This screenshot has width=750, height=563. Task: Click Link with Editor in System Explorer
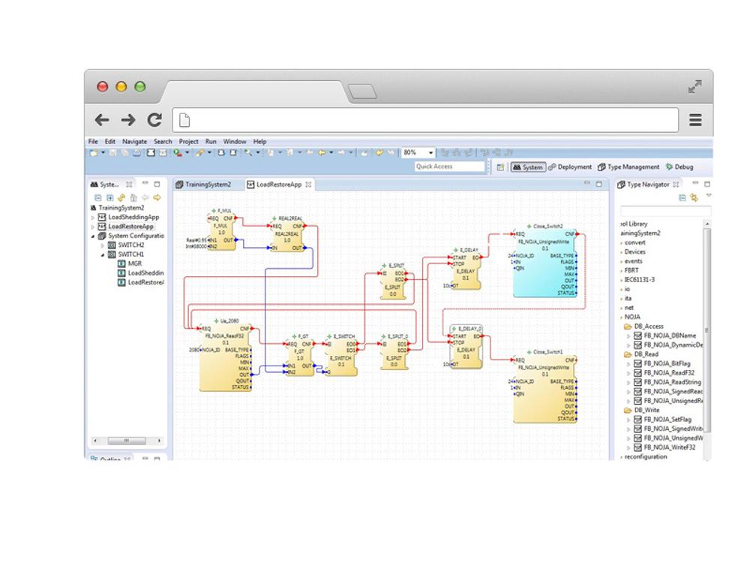[121, 197]
